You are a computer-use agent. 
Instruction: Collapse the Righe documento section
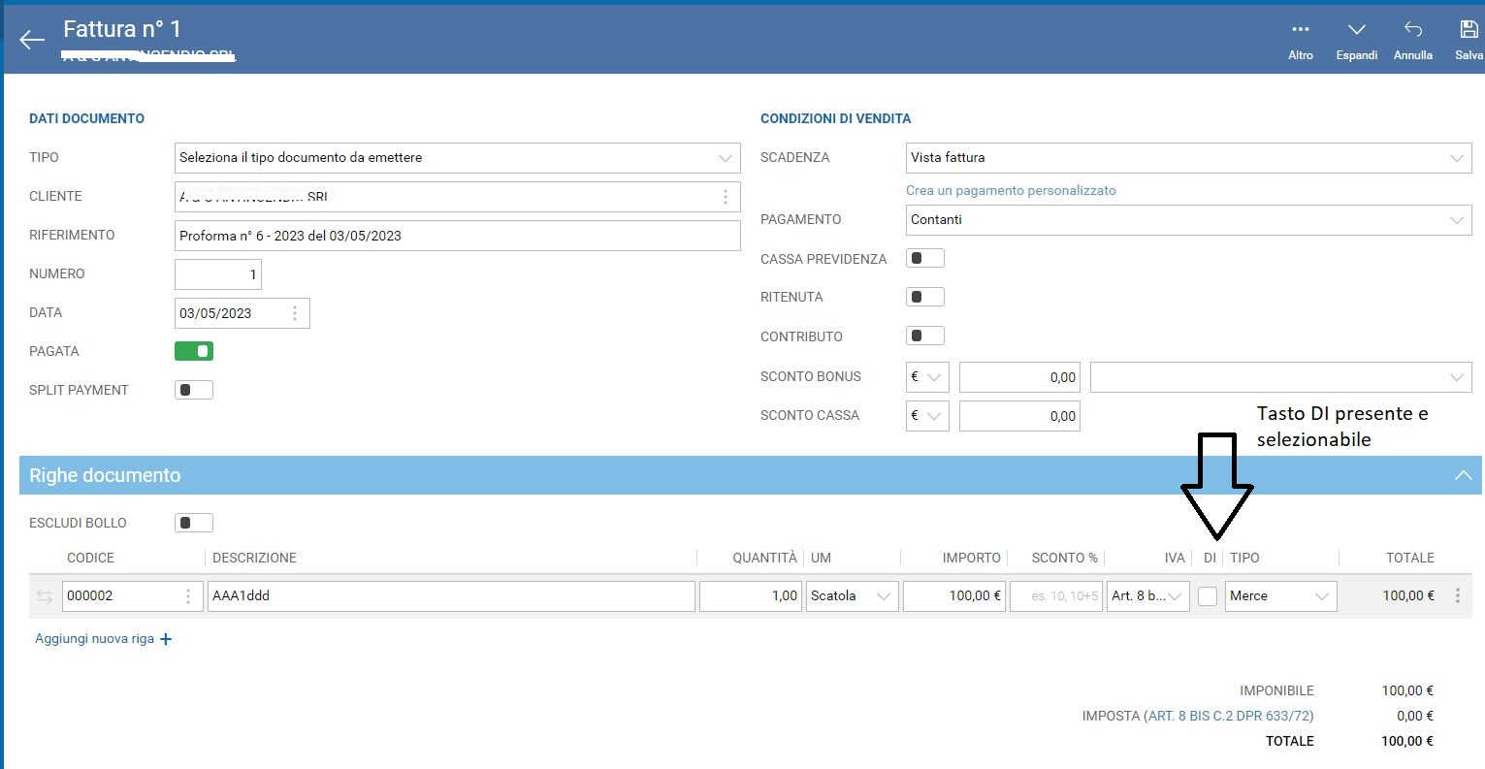click(1463, 475)
